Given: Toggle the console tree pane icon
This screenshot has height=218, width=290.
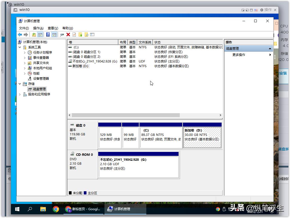Looking at the screenshot, I should tap(40, 35).
